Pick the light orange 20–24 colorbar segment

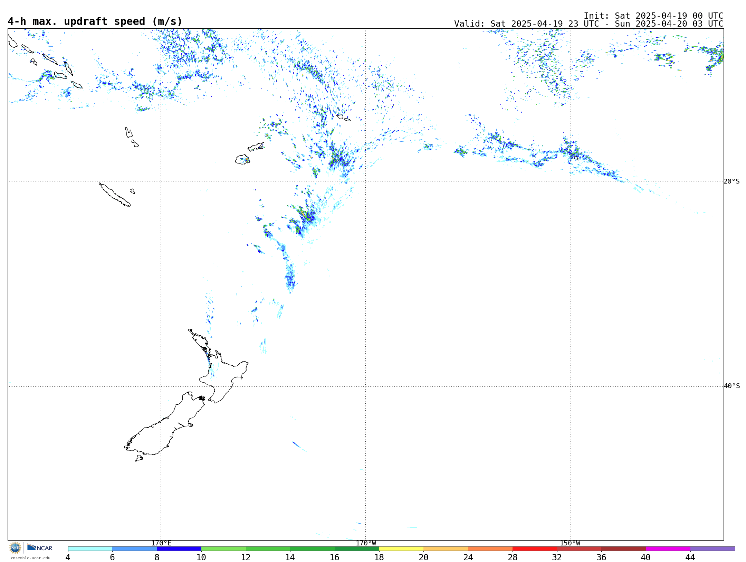coord(446,549)
